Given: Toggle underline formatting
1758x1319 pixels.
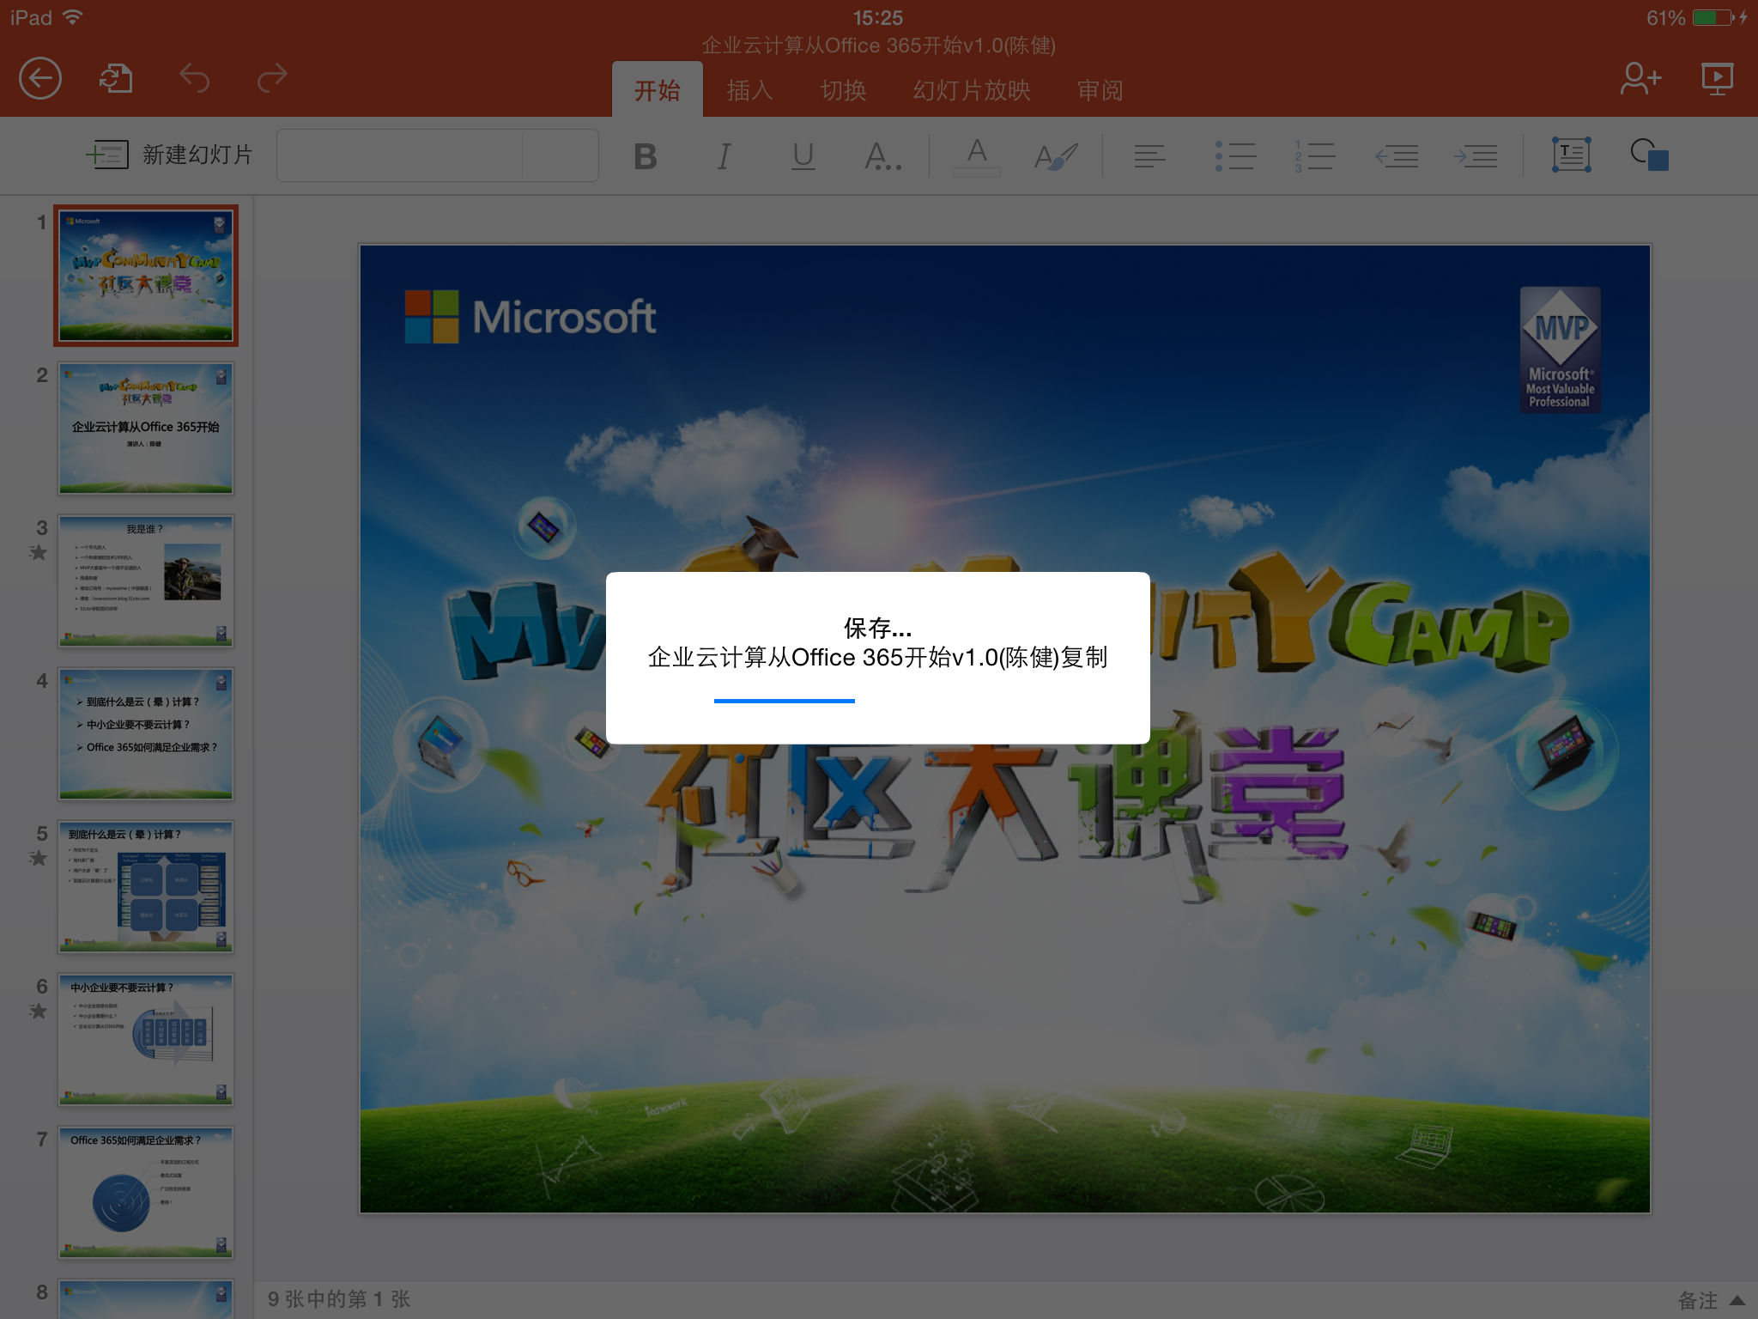Looking at the screenshot, I should pos(803,156).
